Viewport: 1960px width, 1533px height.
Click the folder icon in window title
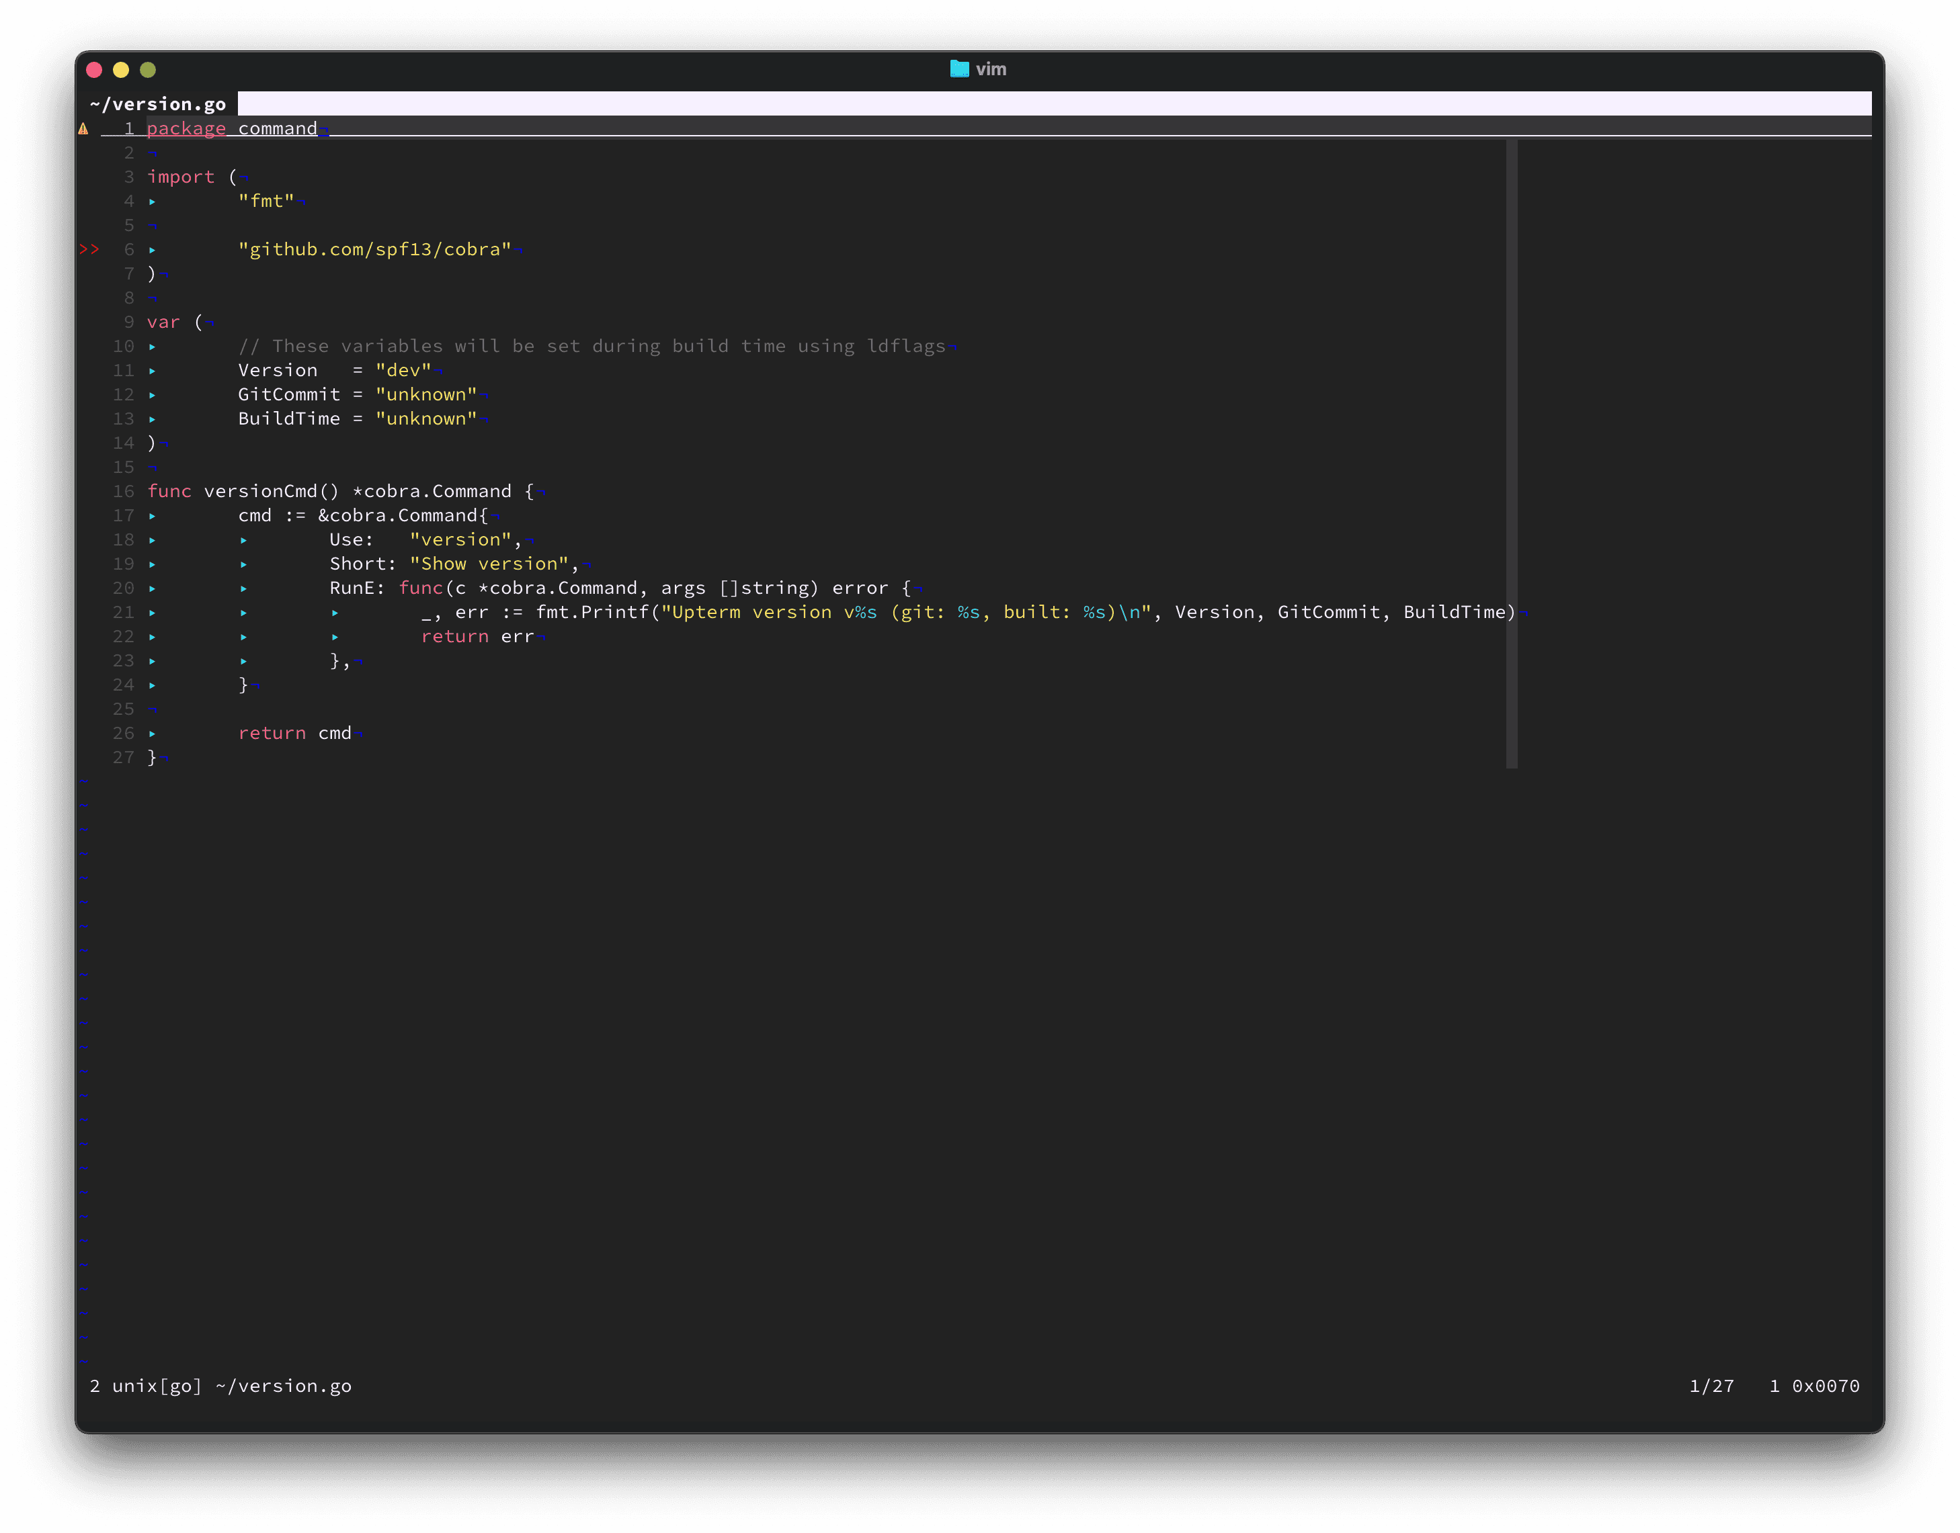tap(959, 69)
